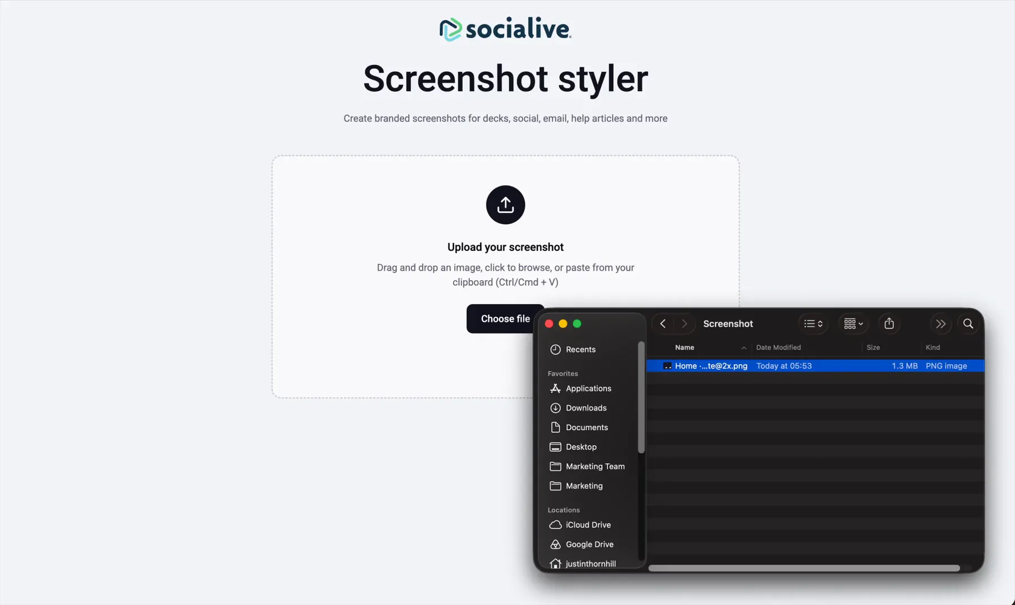
Task: Click the Today at 05:53 date cell
Action: (x=784, y=366)
